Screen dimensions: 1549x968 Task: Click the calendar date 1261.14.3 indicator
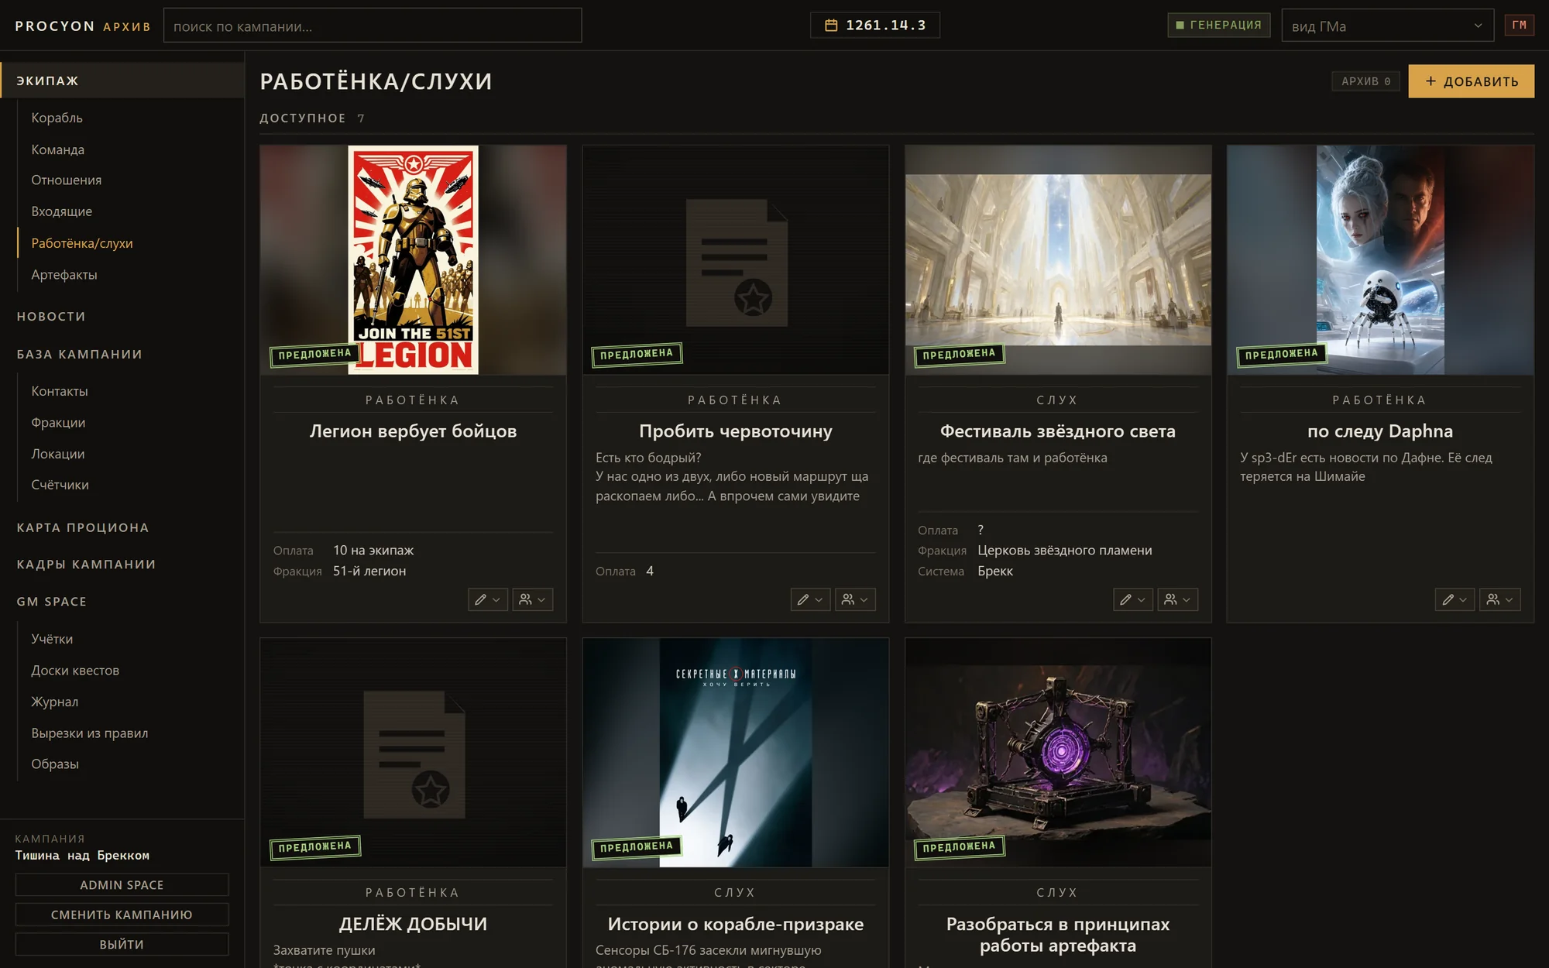875,26
